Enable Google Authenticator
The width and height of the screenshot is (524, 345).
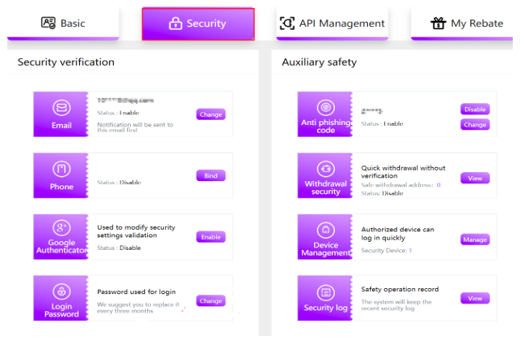tap(211, 236)
